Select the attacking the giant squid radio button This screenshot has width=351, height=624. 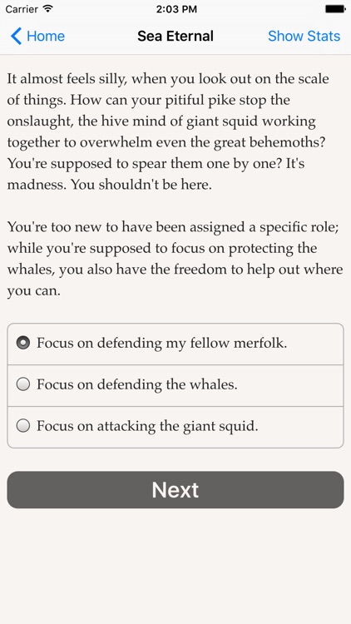[23, 426]
